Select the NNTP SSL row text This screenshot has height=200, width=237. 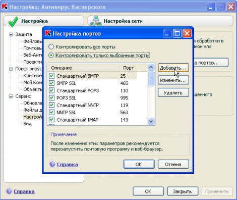[x=66, y=113]
